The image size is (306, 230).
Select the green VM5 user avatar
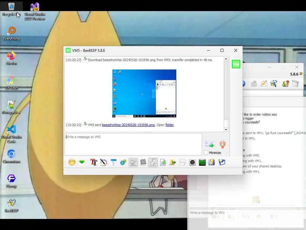tap(236, 64)
